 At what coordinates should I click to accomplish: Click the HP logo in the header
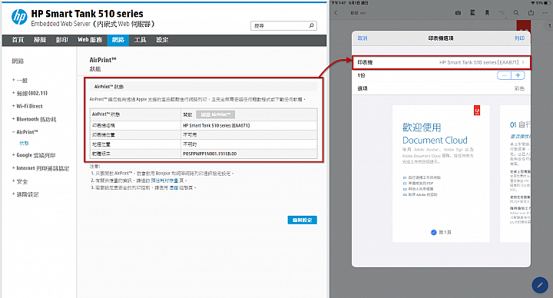pyautogui.click(x=19, y=17)
